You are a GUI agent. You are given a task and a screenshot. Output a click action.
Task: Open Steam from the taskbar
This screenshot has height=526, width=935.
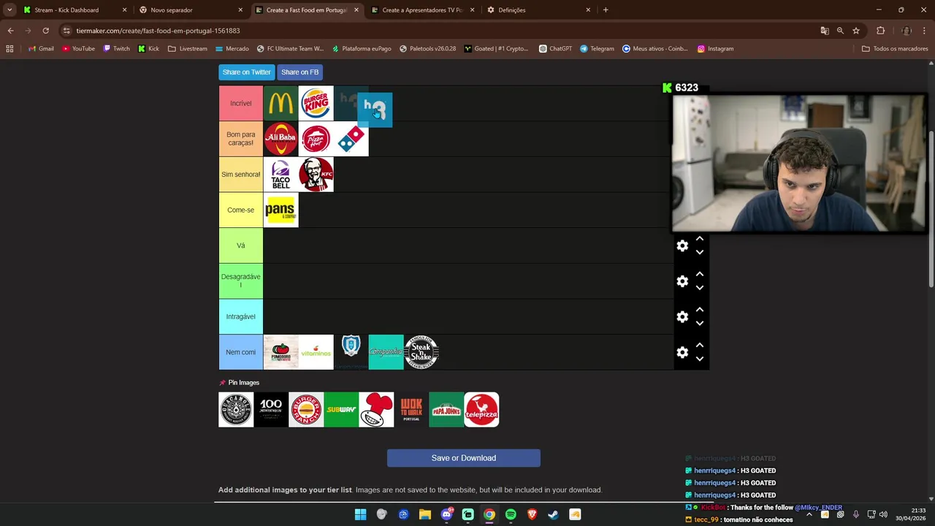(553, 514)
